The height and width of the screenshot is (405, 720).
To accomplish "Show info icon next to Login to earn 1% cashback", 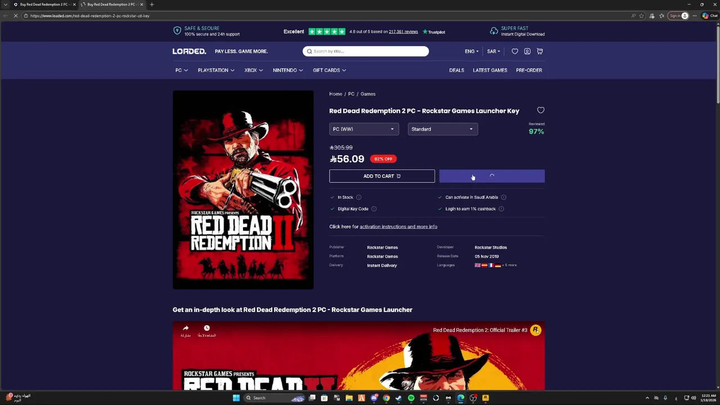I will [501, 209].
